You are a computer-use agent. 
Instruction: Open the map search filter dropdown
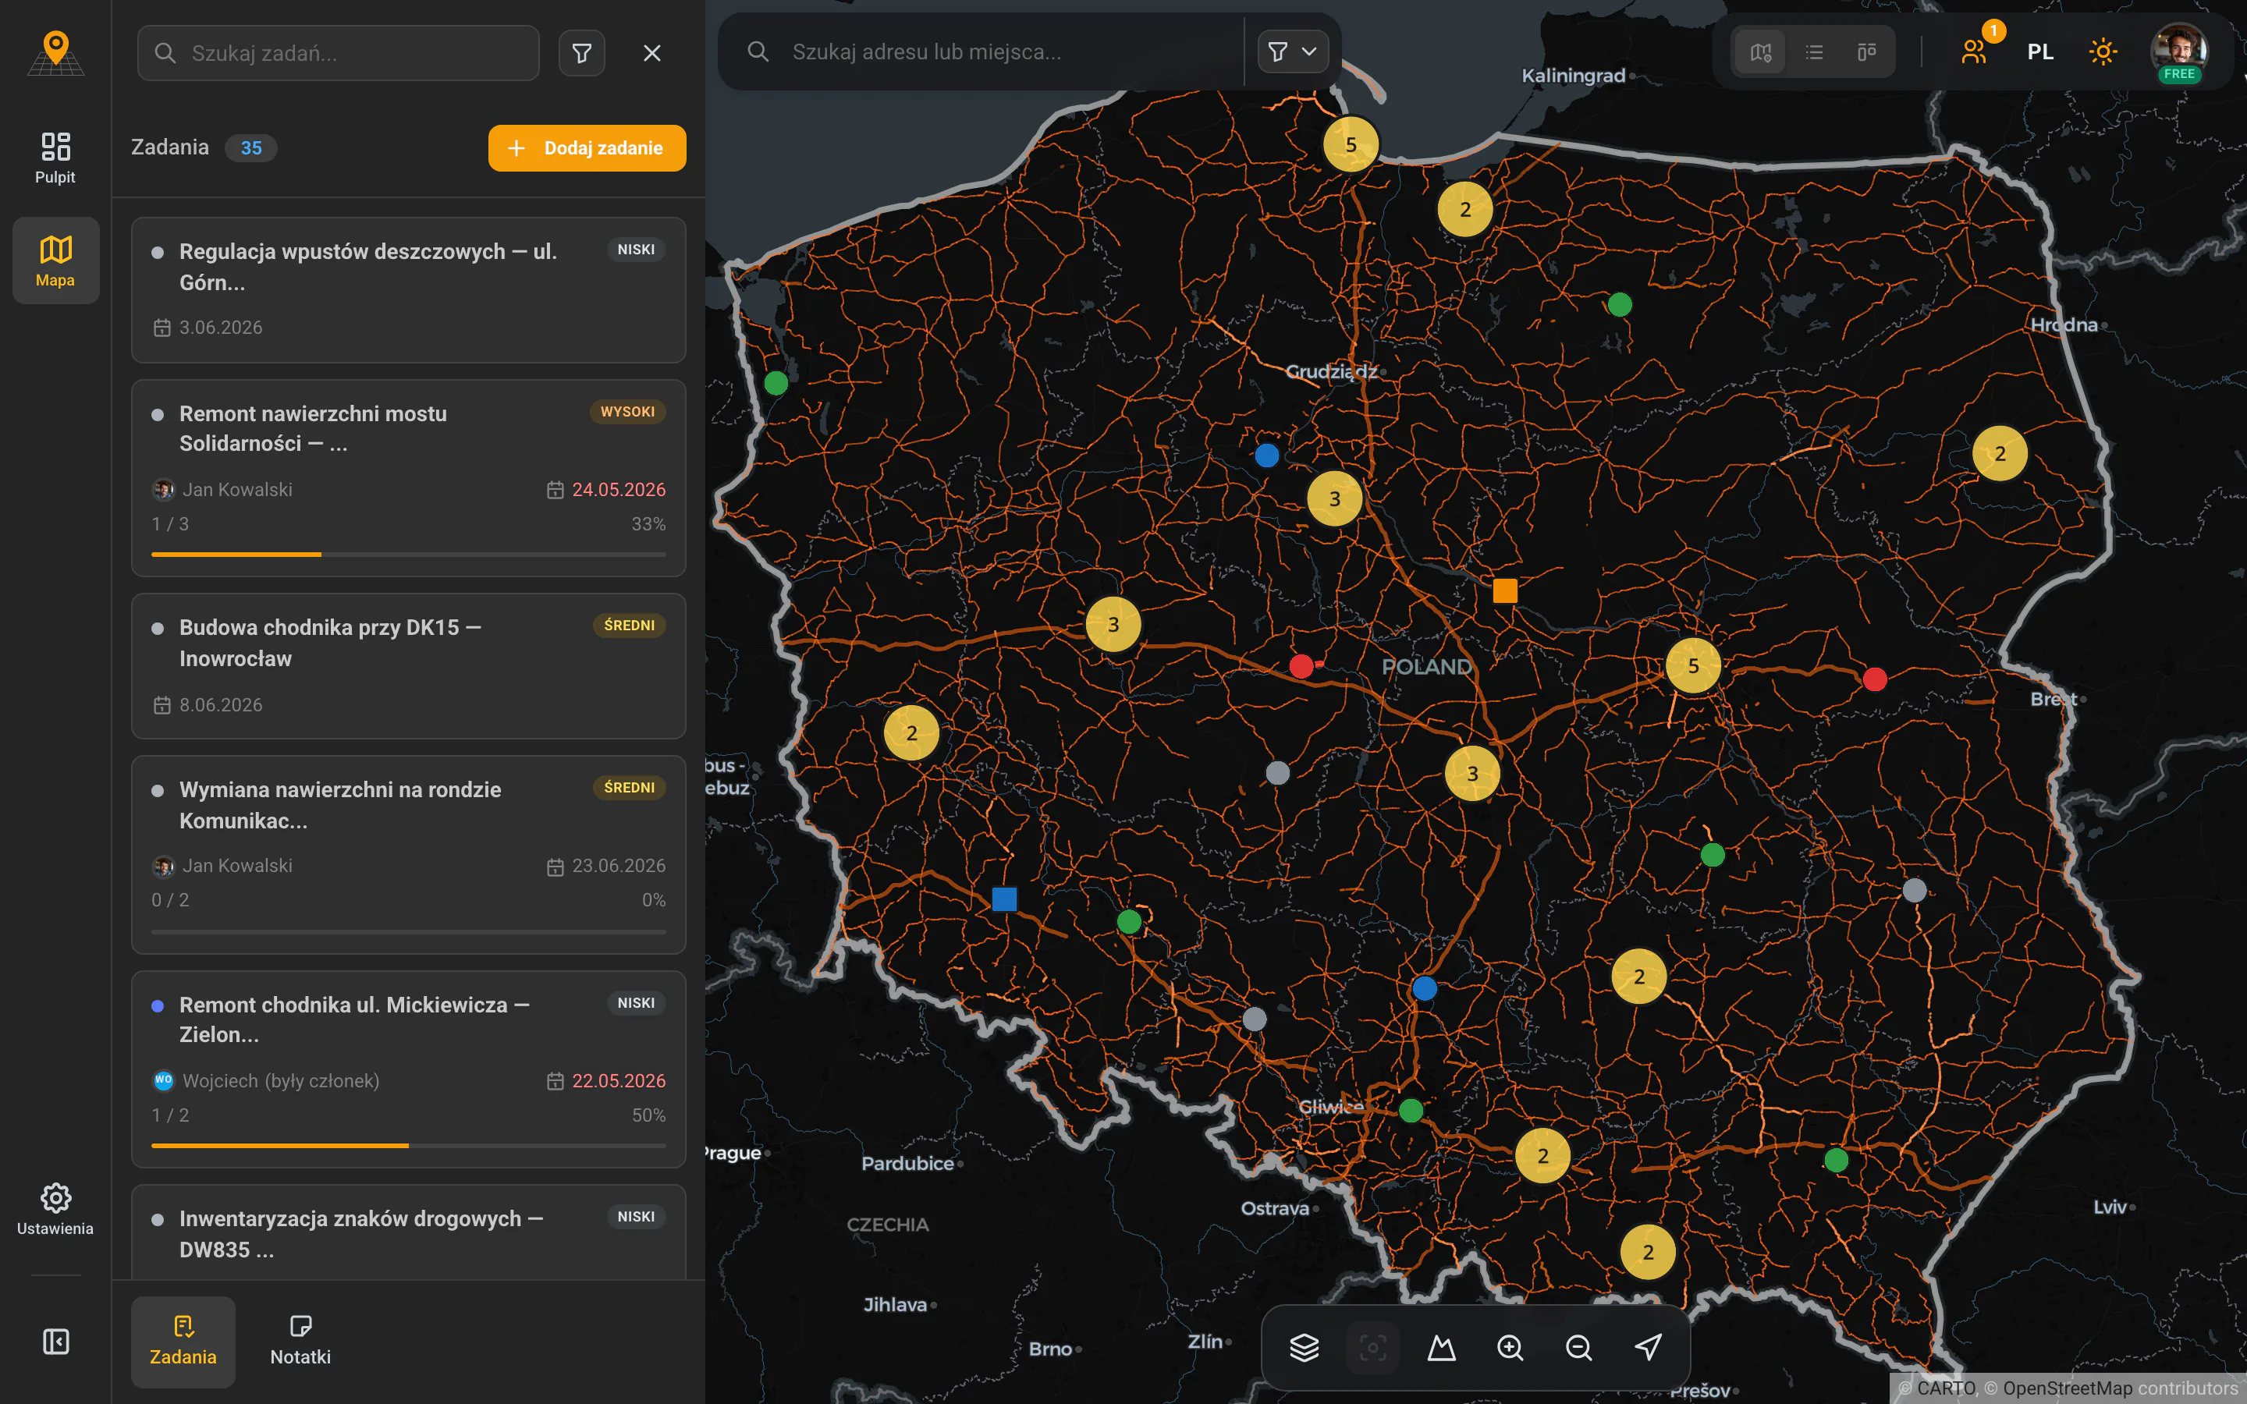click(x=1293, y=51)
